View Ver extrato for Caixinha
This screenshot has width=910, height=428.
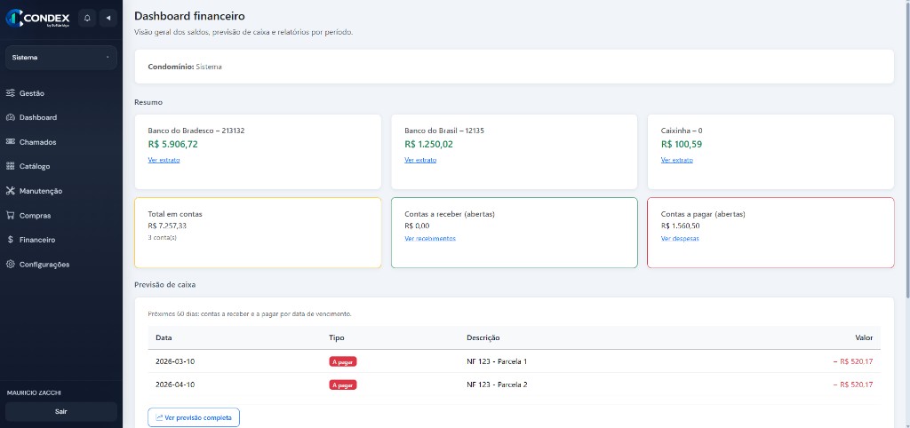pos(676,160)
